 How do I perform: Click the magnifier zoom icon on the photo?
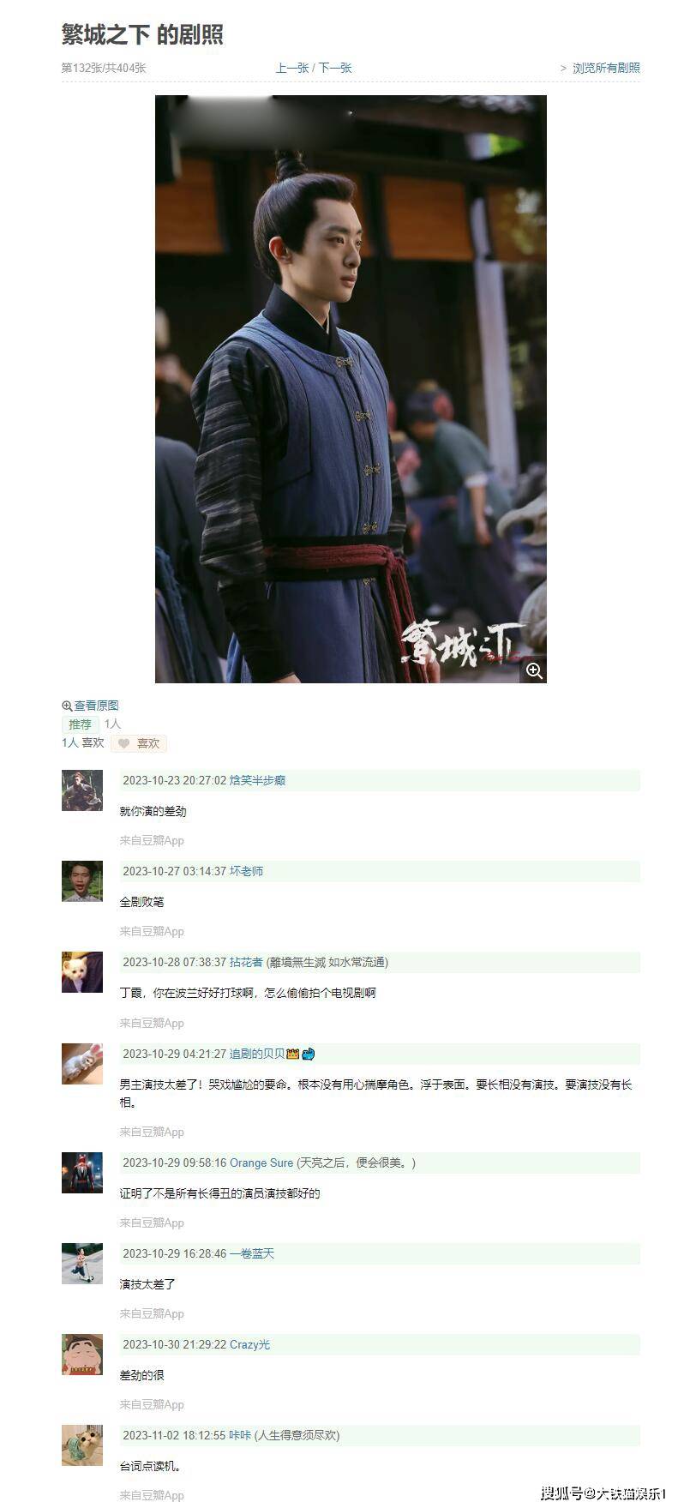[534, 670]
